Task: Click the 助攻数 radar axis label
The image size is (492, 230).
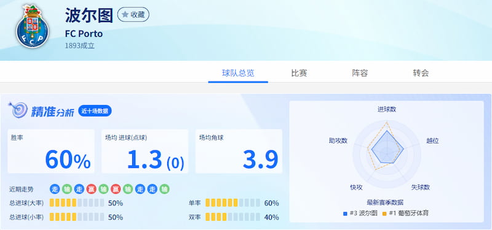Action: pos(338,140)
